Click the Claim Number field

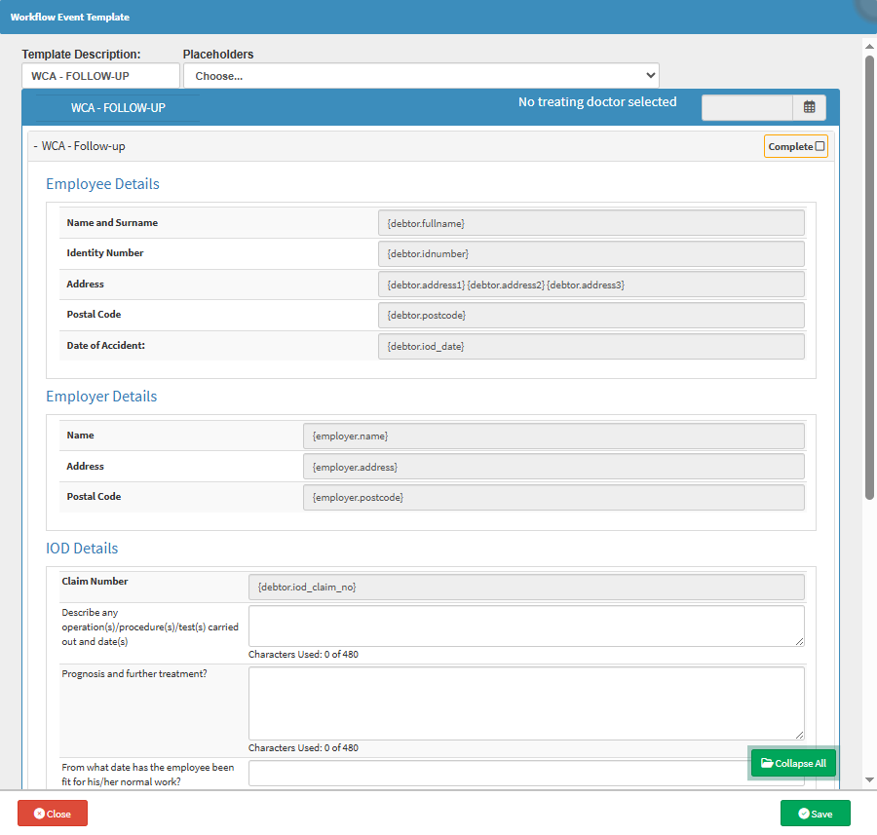coord(526,587)
